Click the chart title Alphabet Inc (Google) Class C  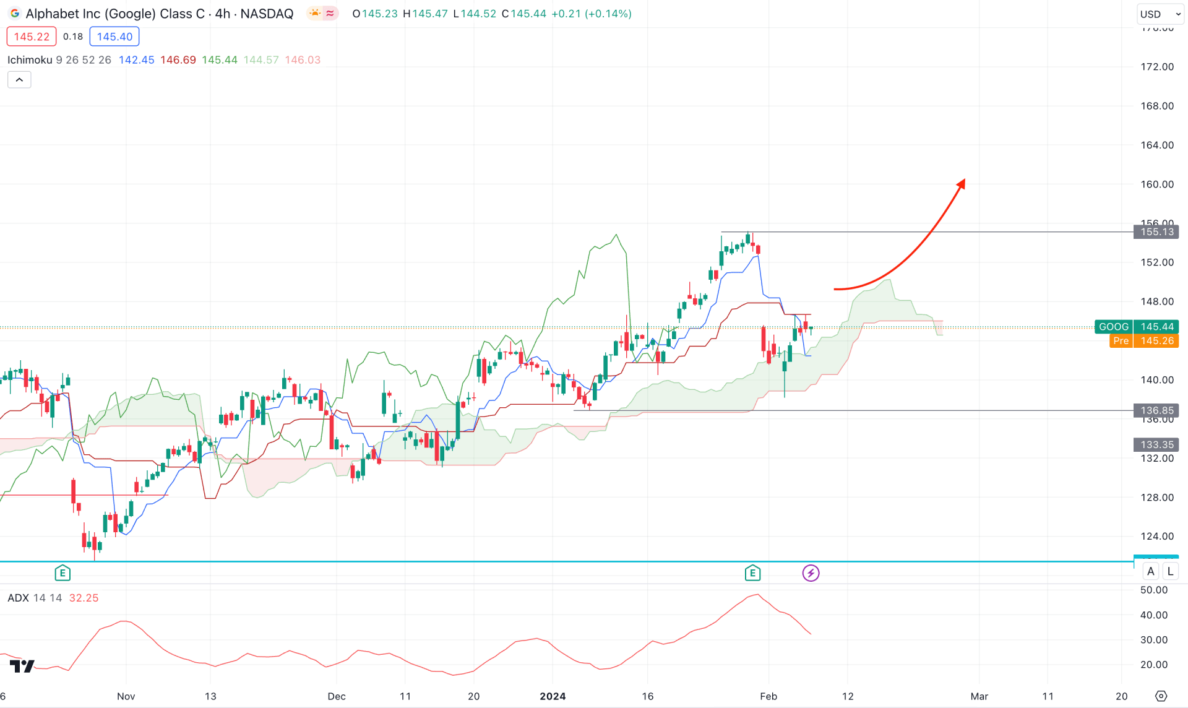pyautogui.click(x=115, y=14)
